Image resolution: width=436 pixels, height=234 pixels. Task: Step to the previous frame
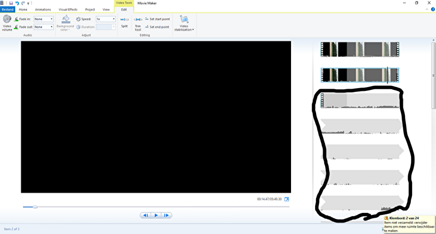coord(146,215)
